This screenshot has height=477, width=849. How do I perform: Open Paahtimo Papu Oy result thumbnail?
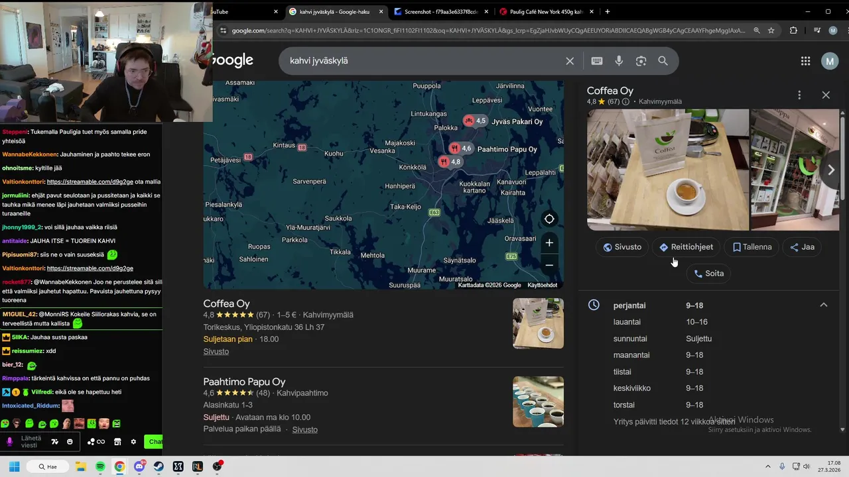click(538, 401)
